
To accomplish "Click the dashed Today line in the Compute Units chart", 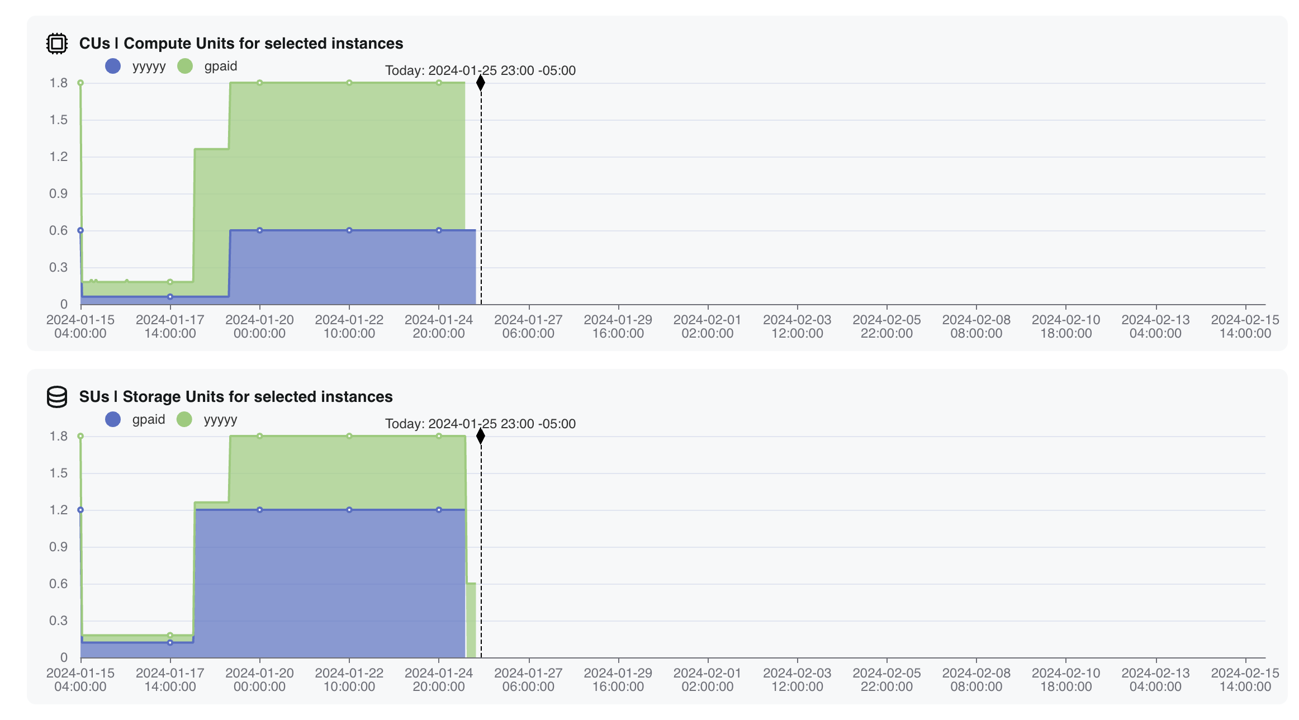I will tap(480, 196).
